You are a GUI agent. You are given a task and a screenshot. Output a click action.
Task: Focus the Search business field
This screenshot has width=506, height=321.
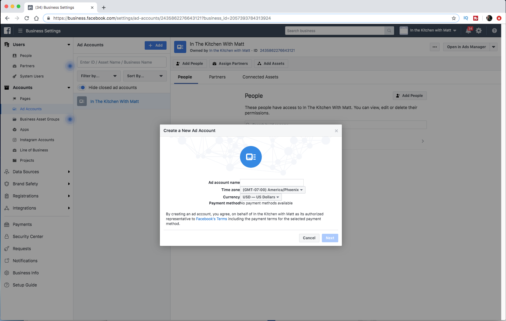pyautogui.click(x=335, y=31)
